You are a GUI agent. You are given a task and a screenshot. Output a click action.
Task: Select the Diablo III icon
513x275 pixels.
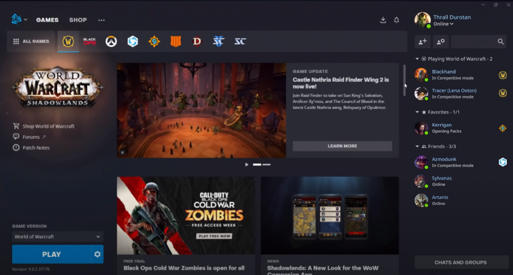[x=197, y=41]
